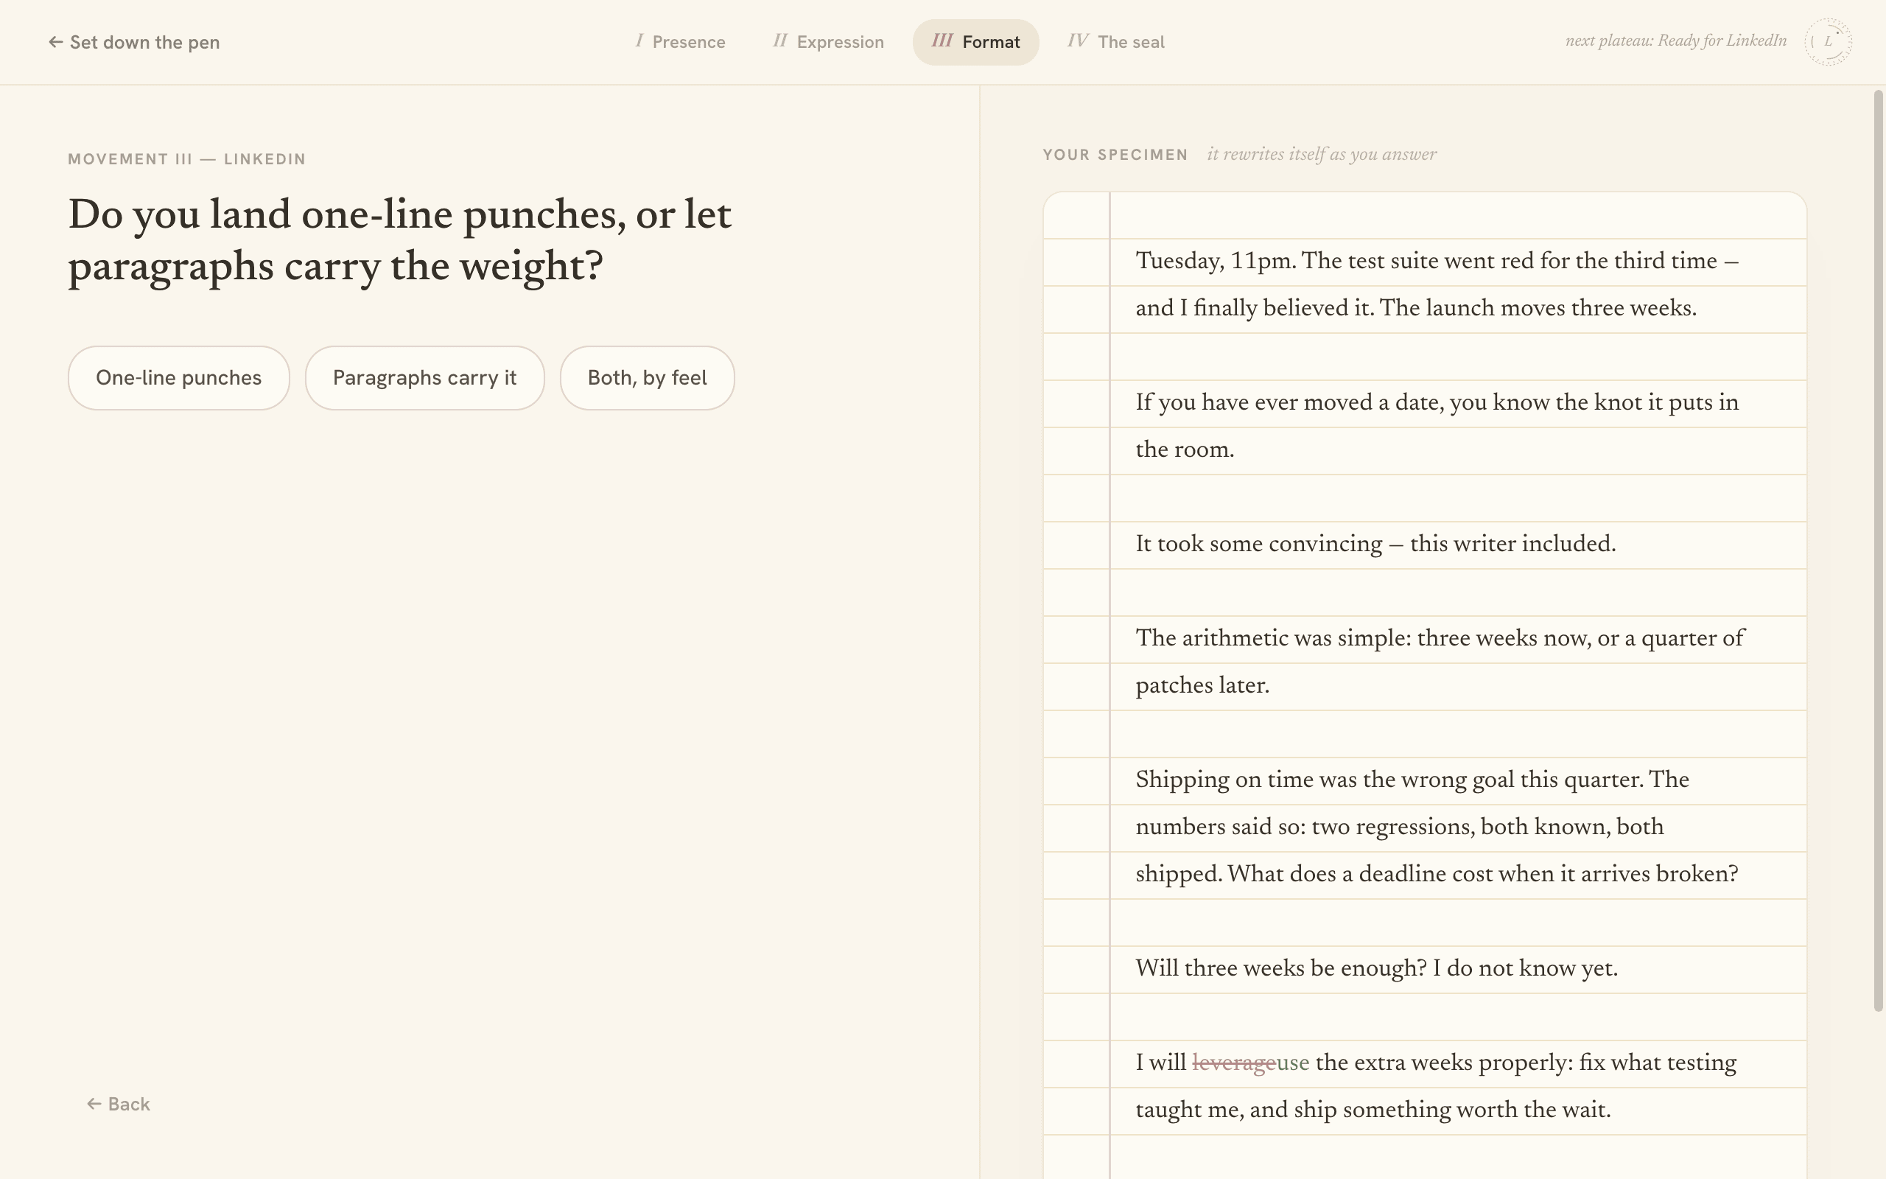Select the Format step tab
The image size is (1886, 1179).
point(975,42)
